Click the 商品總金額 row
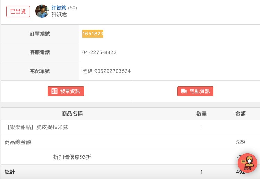The image size is (260, 179). [x=131, y=142]
